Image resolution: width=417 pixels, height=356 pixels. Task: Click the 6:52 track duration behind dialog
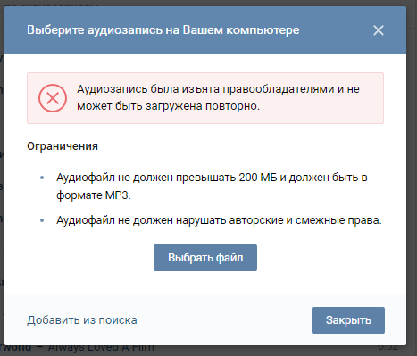[388, 348]
